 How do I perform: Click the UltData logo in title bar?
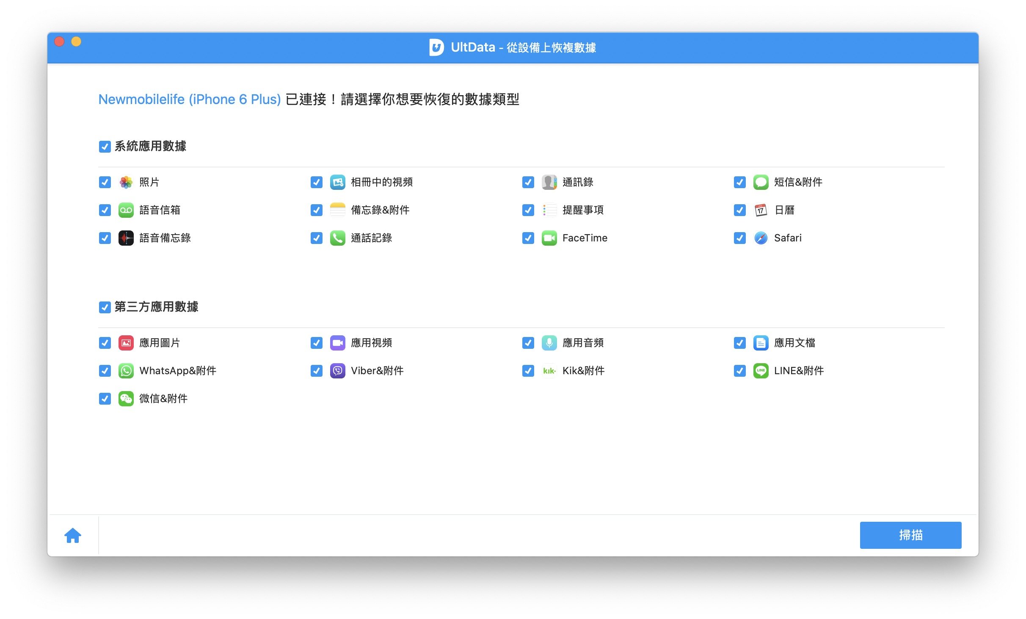[x=436, y=47]
